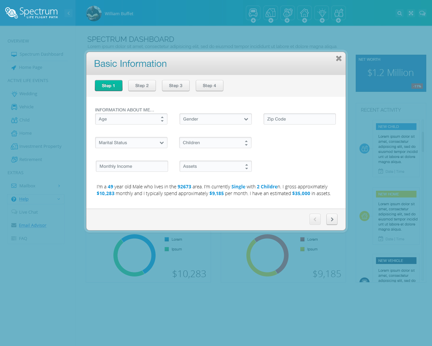The height and width of the screenshot is (346, 432).
Task: Click the add retirement piggy bank icon
Action: click(288, 13)
